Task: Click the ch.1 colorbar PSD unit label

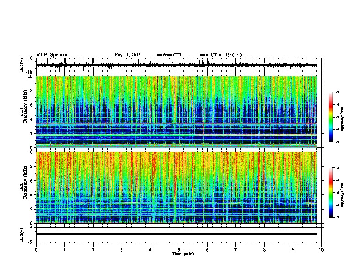Action: 342,119
